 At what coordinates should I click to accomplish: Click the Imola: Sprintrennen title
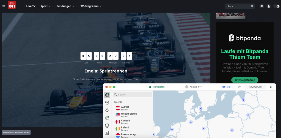click(106, 71)
